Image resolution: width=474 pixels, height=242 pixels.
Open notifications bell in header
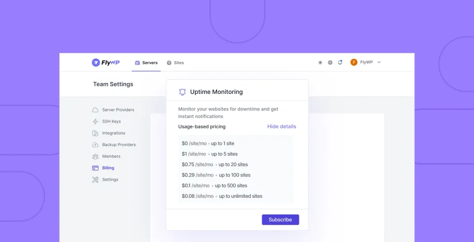[340, 62]
